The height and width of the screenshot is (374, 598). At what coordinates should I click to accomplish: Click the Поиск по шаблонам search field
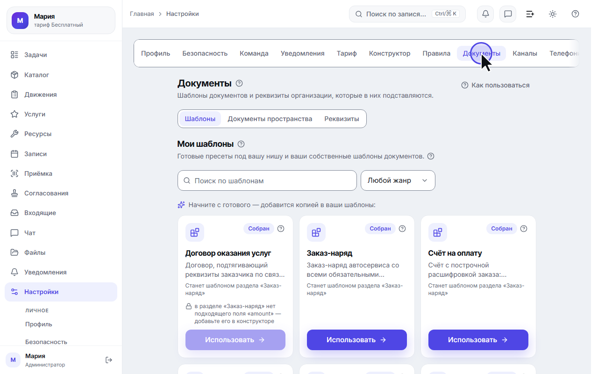tap(267, 180)
